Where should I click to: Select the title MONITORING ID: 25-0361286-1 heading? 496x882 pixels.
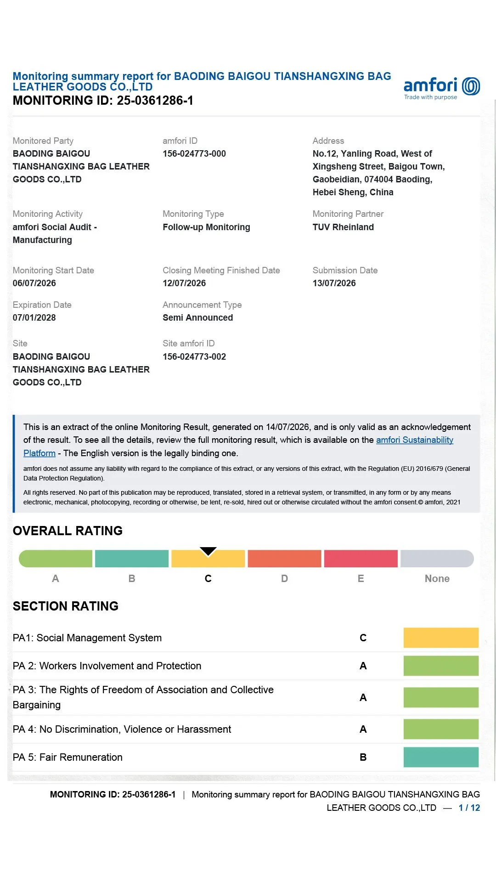click(103, 101)
